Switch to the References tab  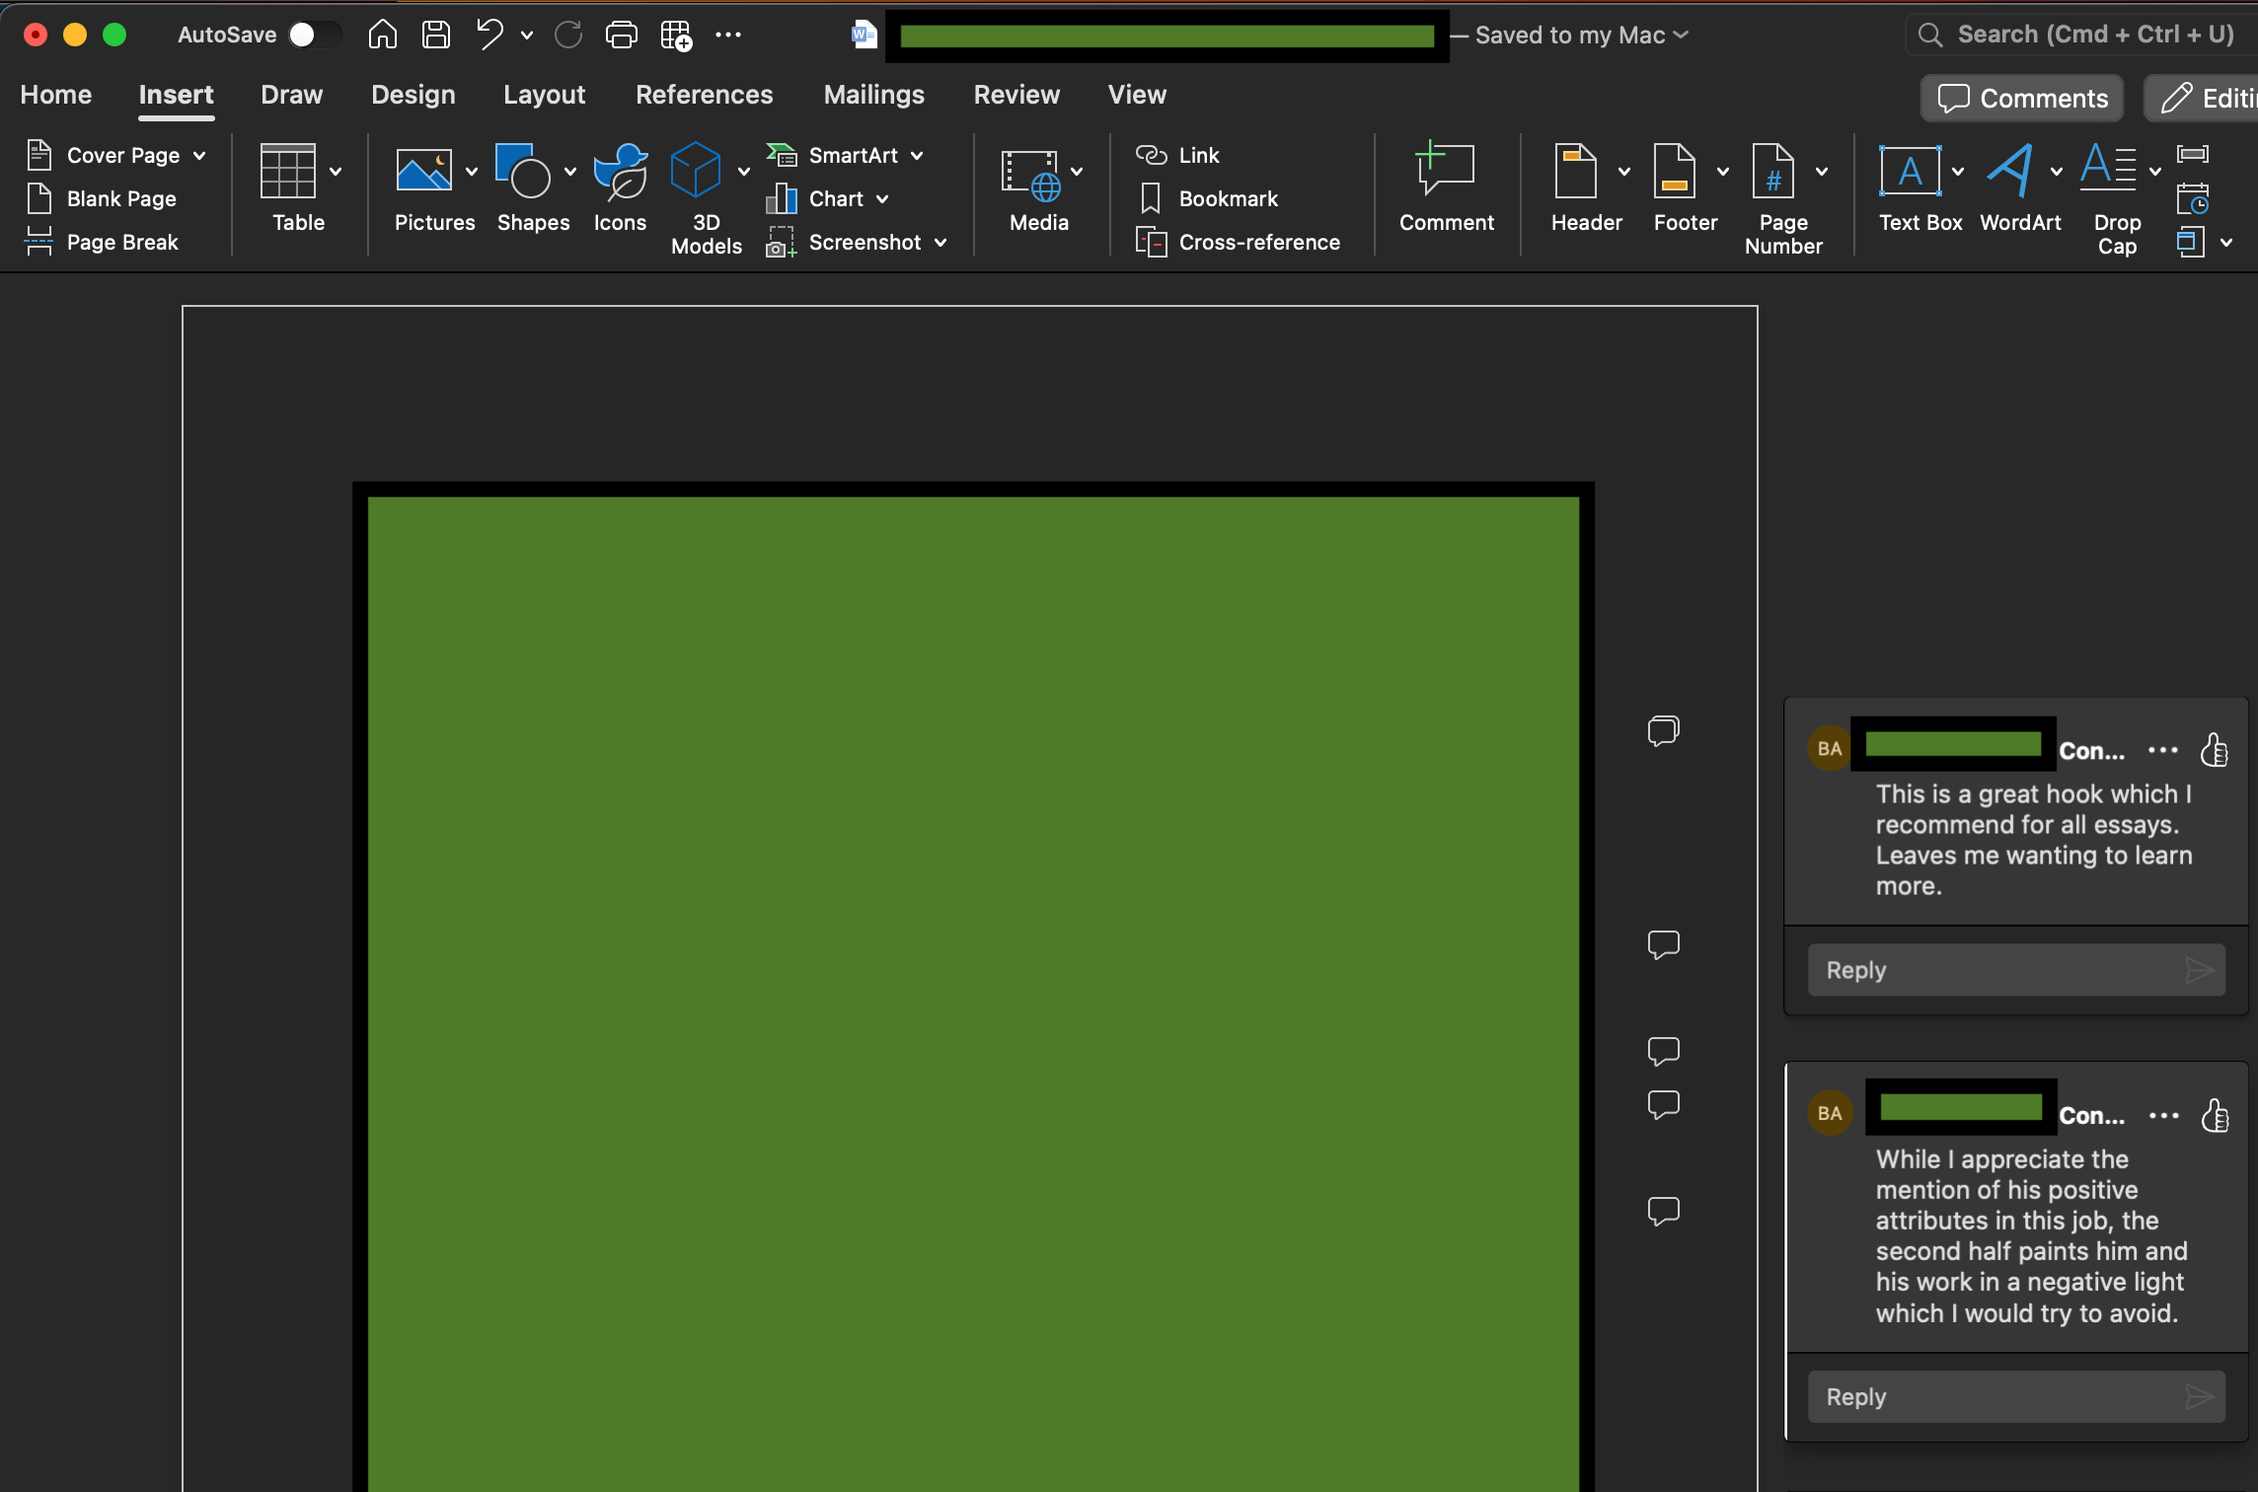tap(704, 95)
